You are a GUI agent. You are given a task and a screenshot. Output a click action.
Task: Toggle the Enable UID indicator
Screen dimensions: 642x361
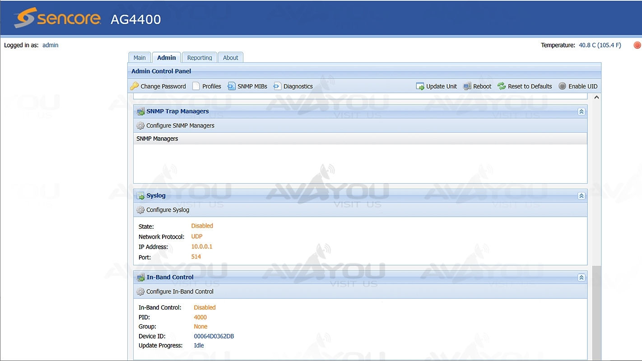[562, 86]
